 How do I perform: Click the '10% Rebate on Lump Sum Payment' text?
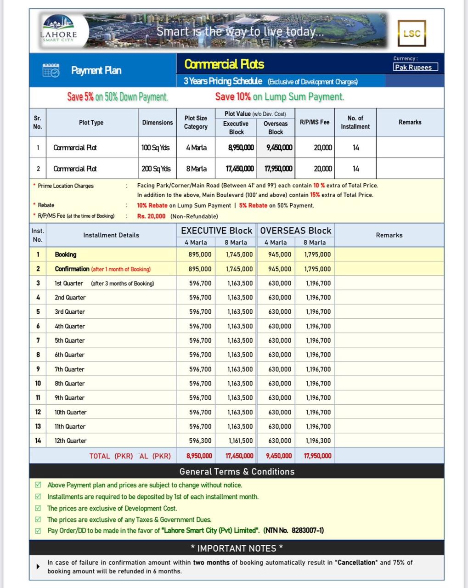click(x=184, y=205)
